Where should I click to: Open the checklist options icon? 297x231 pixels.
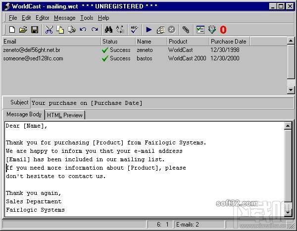click(200, 30)
